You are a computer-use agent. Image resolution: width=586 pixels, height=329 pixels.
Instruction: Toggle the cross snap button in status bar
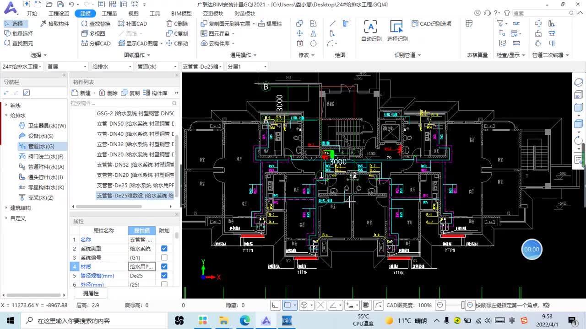click(321, 305)
